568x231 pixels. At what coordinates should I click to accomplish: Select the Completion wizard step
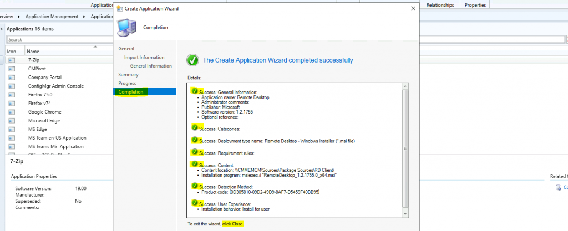tap(145, 92)
